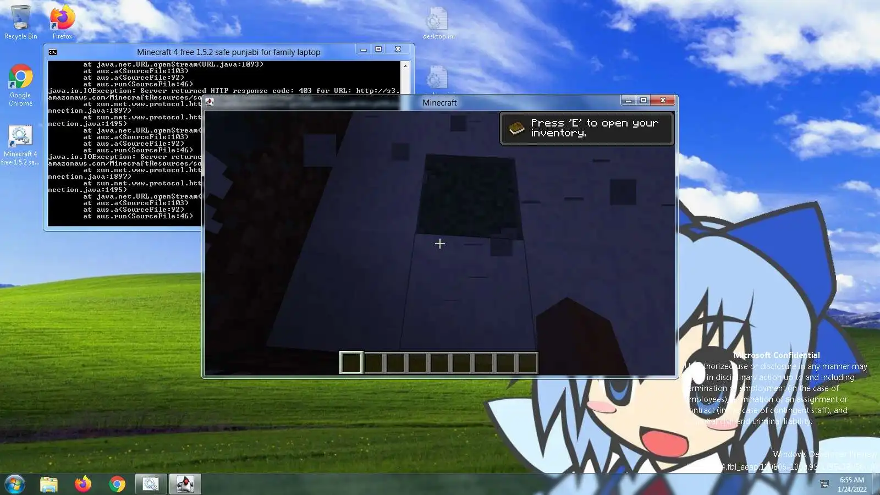Click the Minecraft window's title bar icon
880x495 pixels.
point(210,102)
